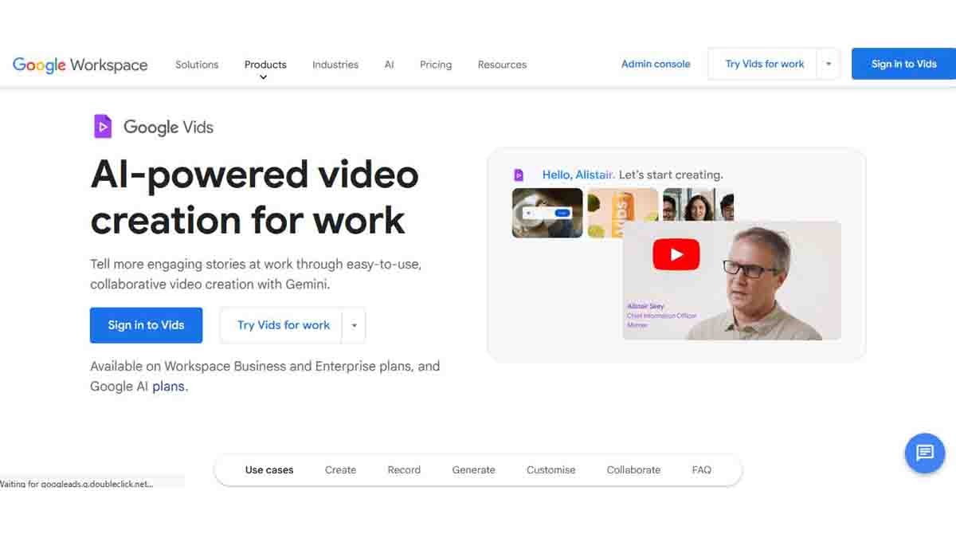
Task: Open the Customise tab
Action: [x=550, y=469]
